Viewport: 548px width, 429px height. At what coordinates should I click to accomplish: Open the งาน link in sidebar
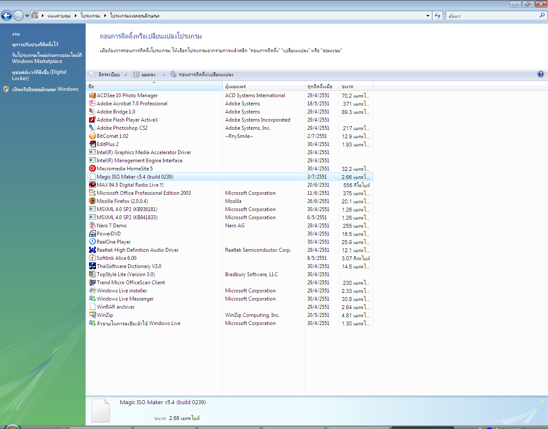(16, 34)
